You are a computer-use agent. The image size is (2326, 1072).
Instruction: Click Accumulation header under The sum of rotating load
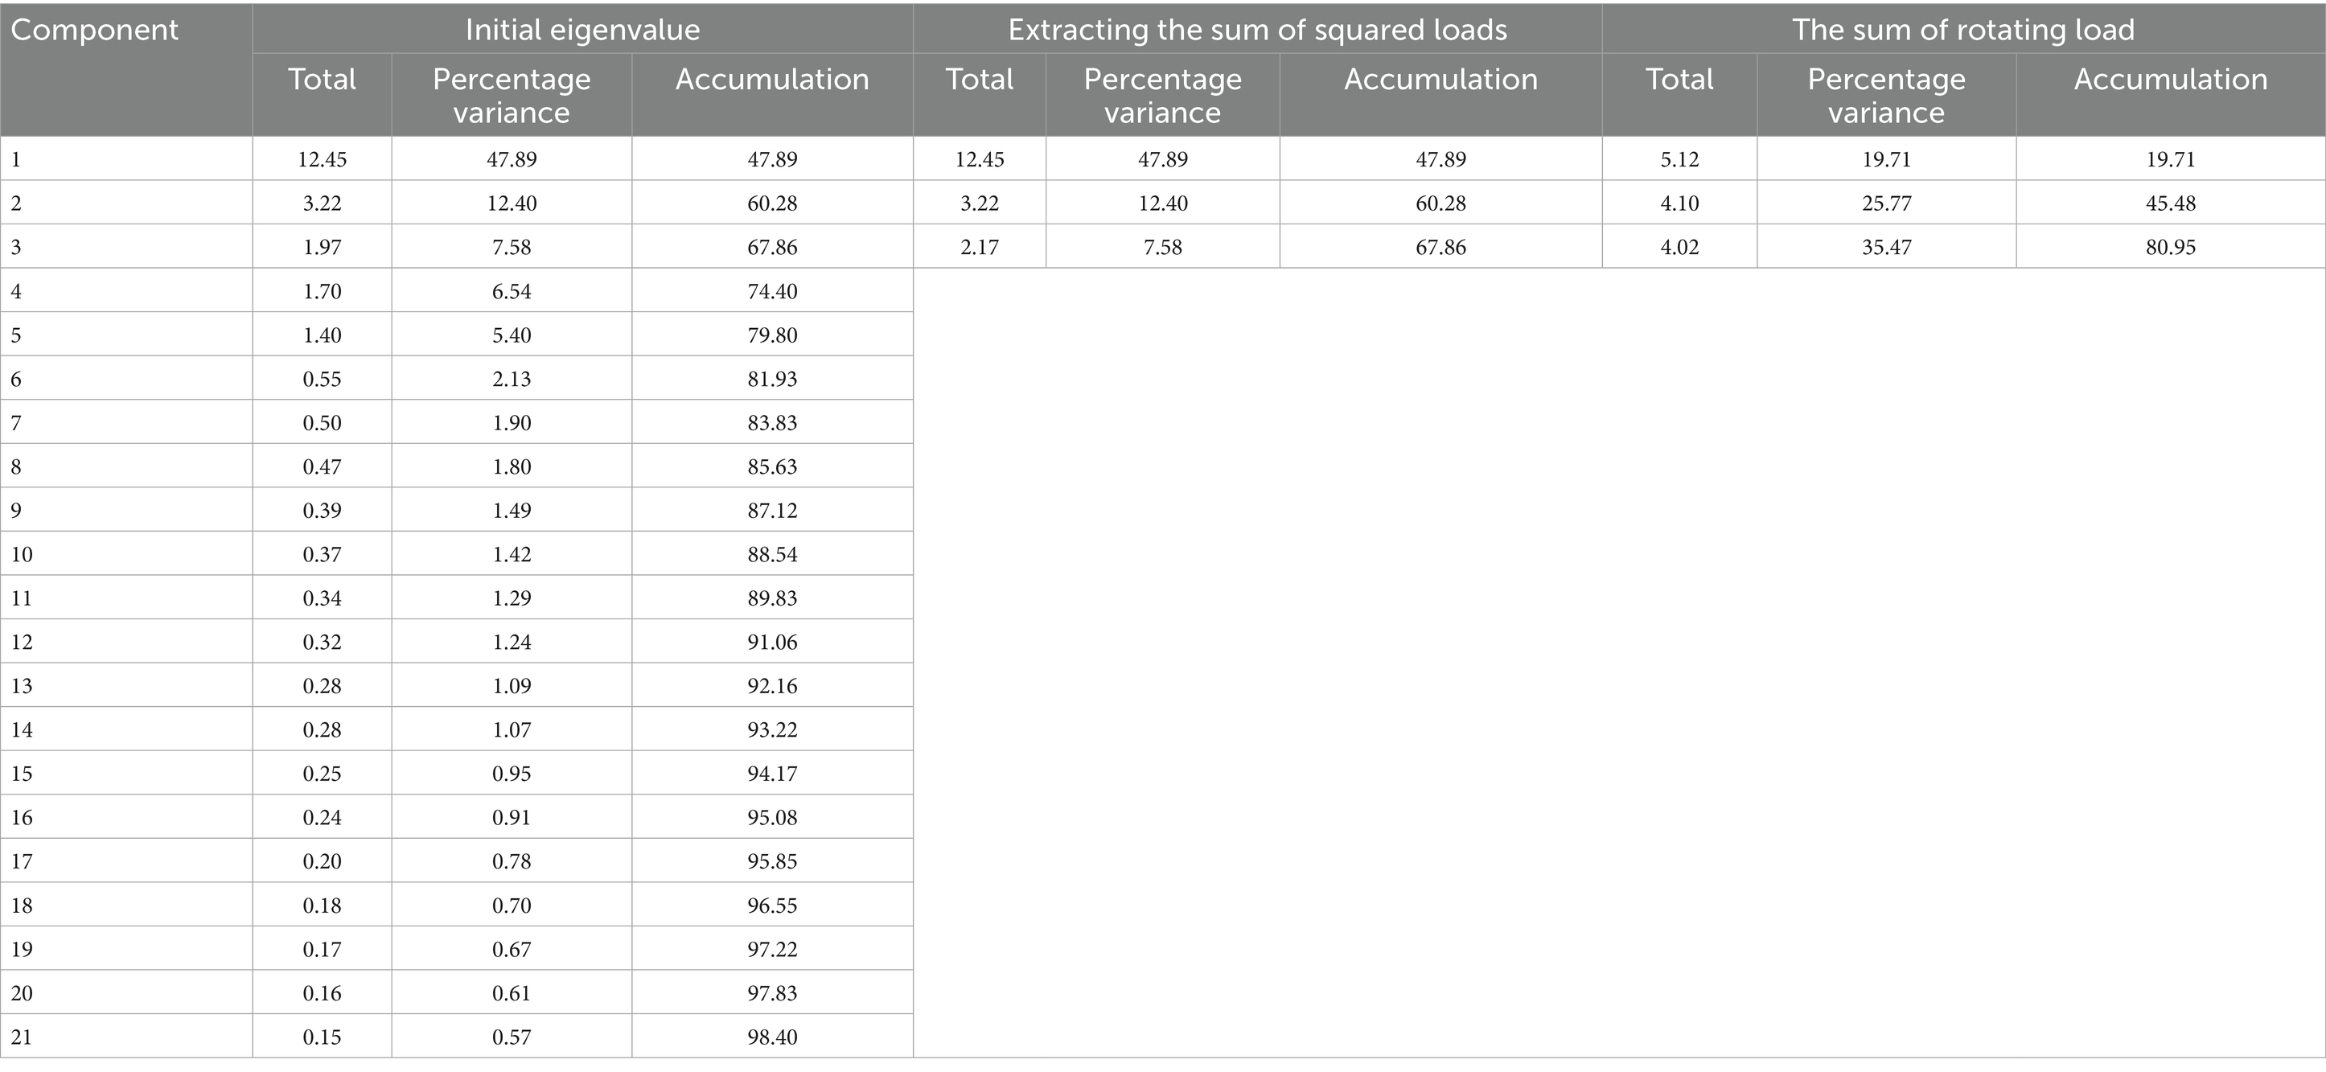(x=2170, y=80)
